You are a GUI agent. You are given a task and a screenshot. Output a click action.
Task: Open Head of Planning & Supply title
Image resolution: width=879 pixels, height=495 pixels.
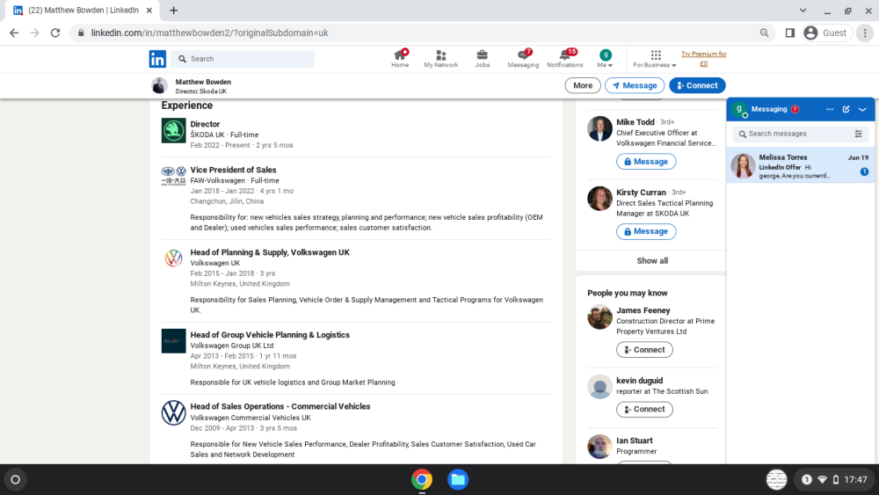(270, 252)
